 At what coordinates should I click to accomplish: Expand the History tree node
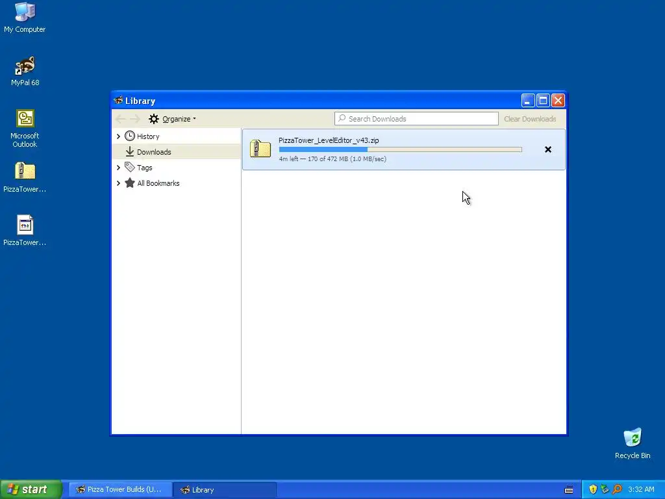point(118,136)
